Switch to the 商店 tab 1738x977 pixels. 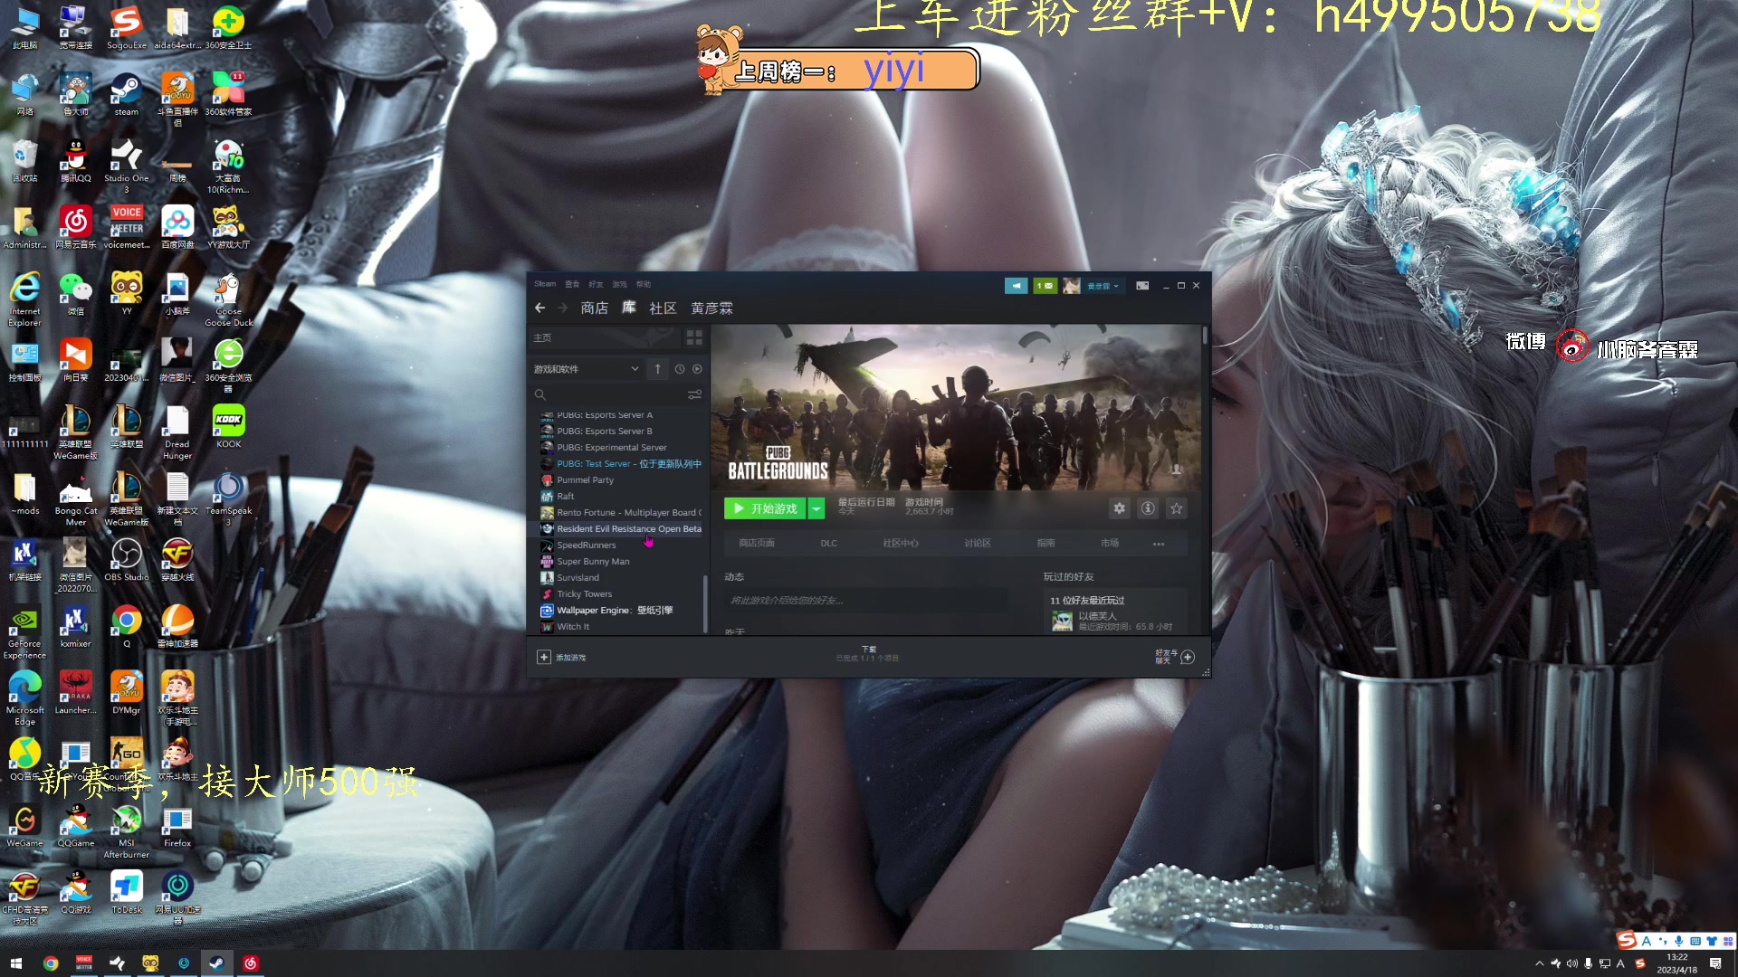coord(595,308)
